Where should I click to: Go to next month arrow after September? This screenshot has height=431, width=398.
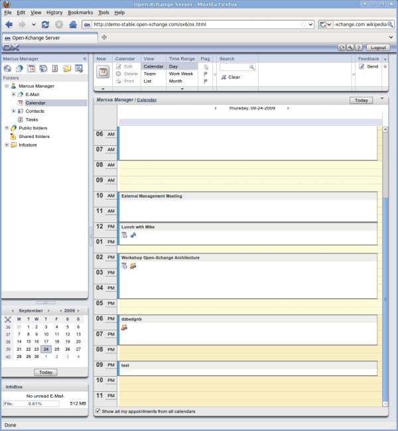tap(48, 310)
